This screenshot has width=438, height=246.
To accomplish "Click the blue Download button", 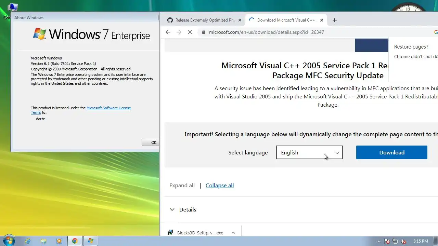I will tap(392, 152).
